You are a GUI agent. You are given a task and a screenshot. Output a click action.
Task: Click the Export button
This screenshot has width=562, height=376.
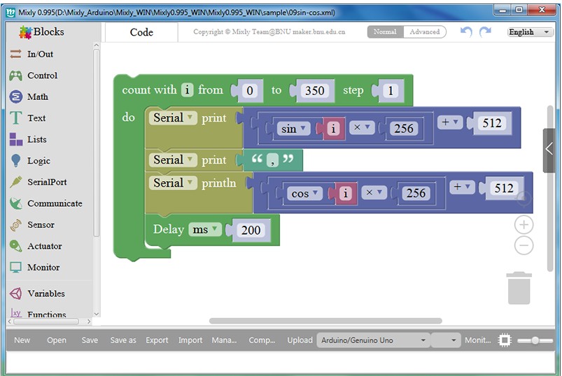(x=157, y=340)
